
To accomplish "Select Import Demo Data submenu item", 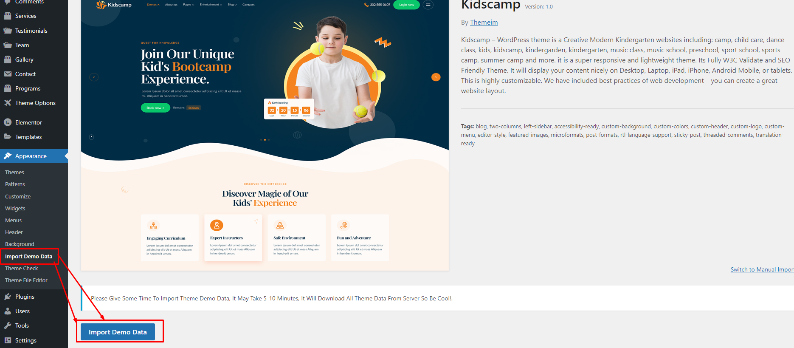I will point(29,256).
